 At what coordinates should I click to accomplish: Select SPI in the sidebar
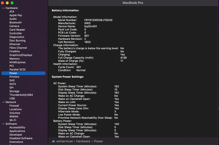[12, 88]
